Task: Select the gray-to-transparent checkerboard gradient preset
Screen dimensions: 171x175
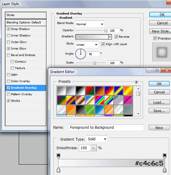Action: click(x=71, y=90)
